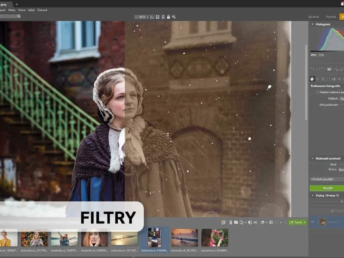The image size is (344, 258).
Task: Open the cloud icon dropdown arrow
Action: click(266, 222)
